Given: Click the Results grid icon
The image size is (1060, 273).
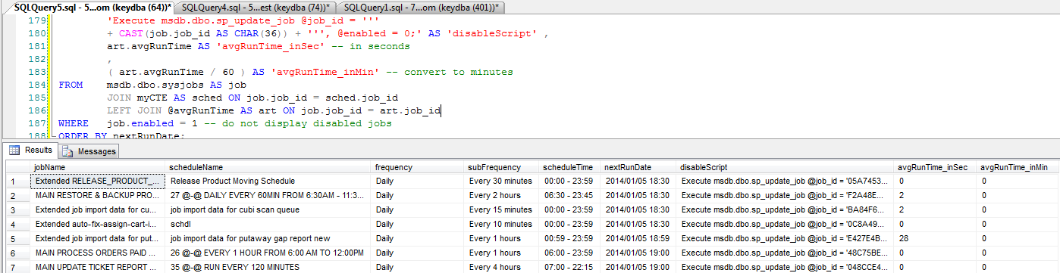Looking at the screenshot, I should 14,150.
